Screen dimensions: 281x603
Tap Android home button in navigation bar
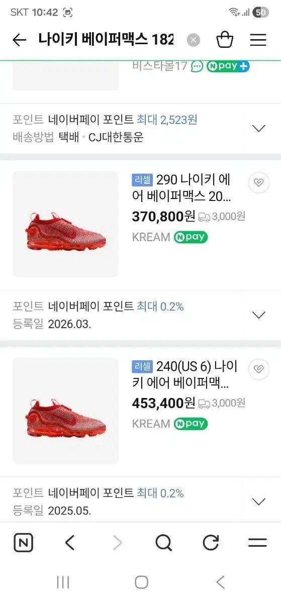141,582
